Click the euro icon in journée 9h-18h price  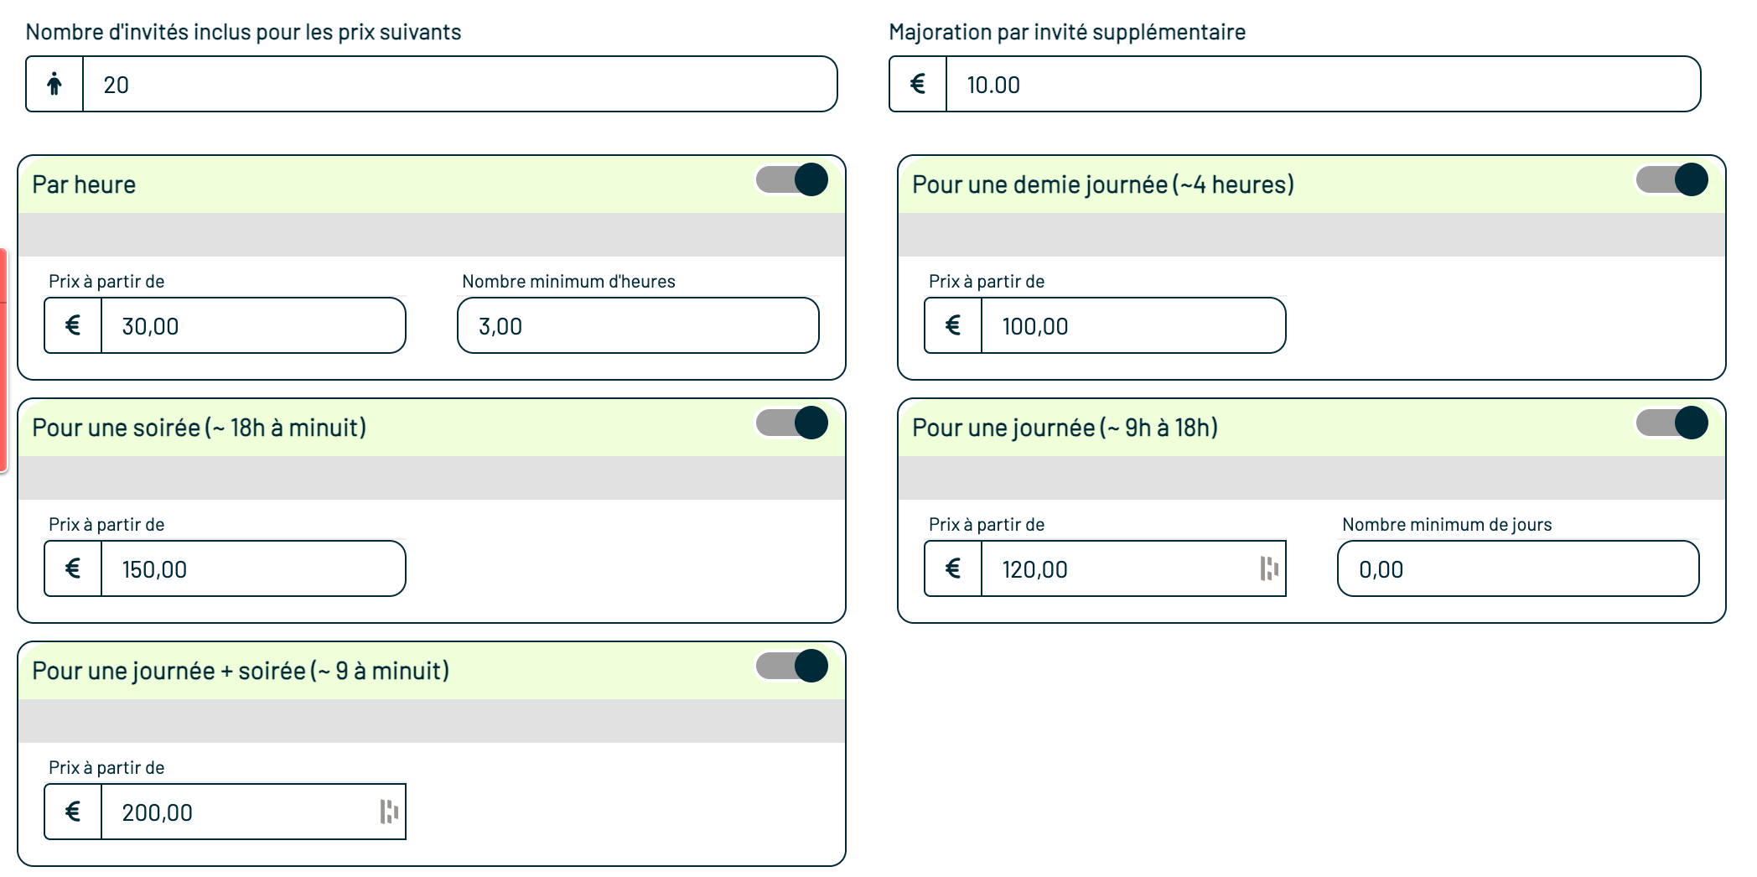pyautogui.click(x=953, y=568)
